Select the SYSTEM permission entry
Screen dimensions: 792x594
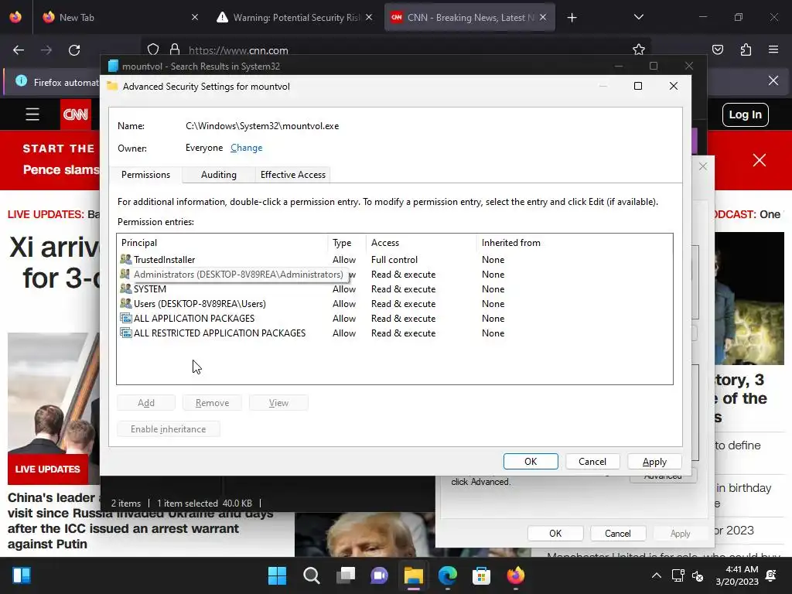[x=394, y=289]
